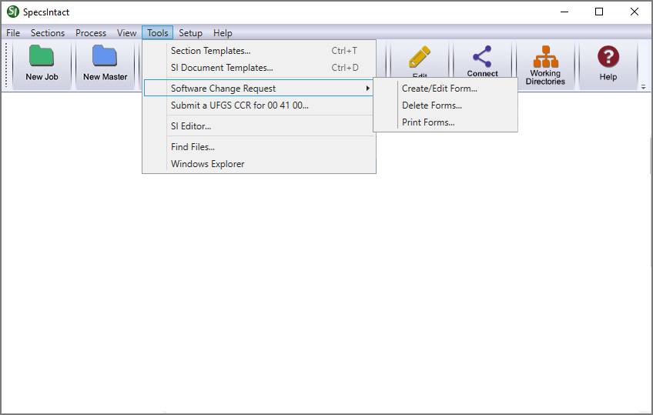Choose Find Files... menu item
This screenshot has width=653, height=415.
click(x=259, y=147)
